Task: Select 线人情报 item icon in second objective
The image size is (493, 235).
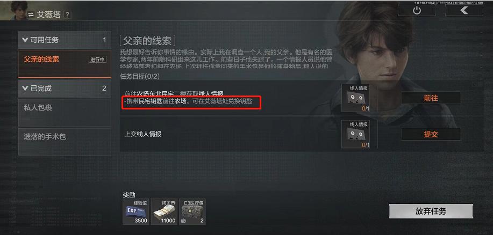Action: coord(356,134)
